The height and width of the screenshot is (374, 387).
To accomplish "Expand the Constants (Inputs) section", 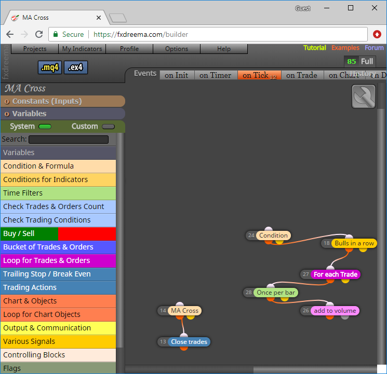I will [x=63, y=101].
